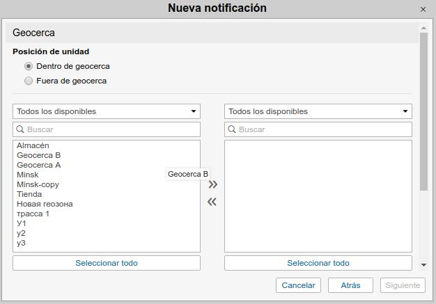This screenshot has width=436, height=304.
Task: Select the Tienda geofence entry
Action: tap(29, 194)
